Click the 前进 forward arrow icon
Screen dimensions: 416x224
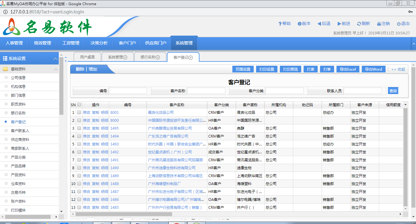(339, 24)
